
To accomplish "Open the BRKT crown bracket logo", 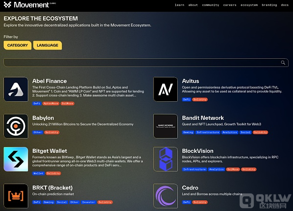I will click(16, 196).
